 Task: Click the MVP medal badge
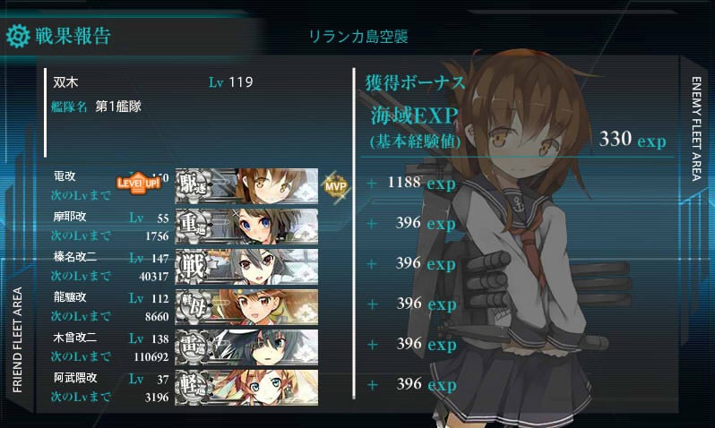click(336, 186)
